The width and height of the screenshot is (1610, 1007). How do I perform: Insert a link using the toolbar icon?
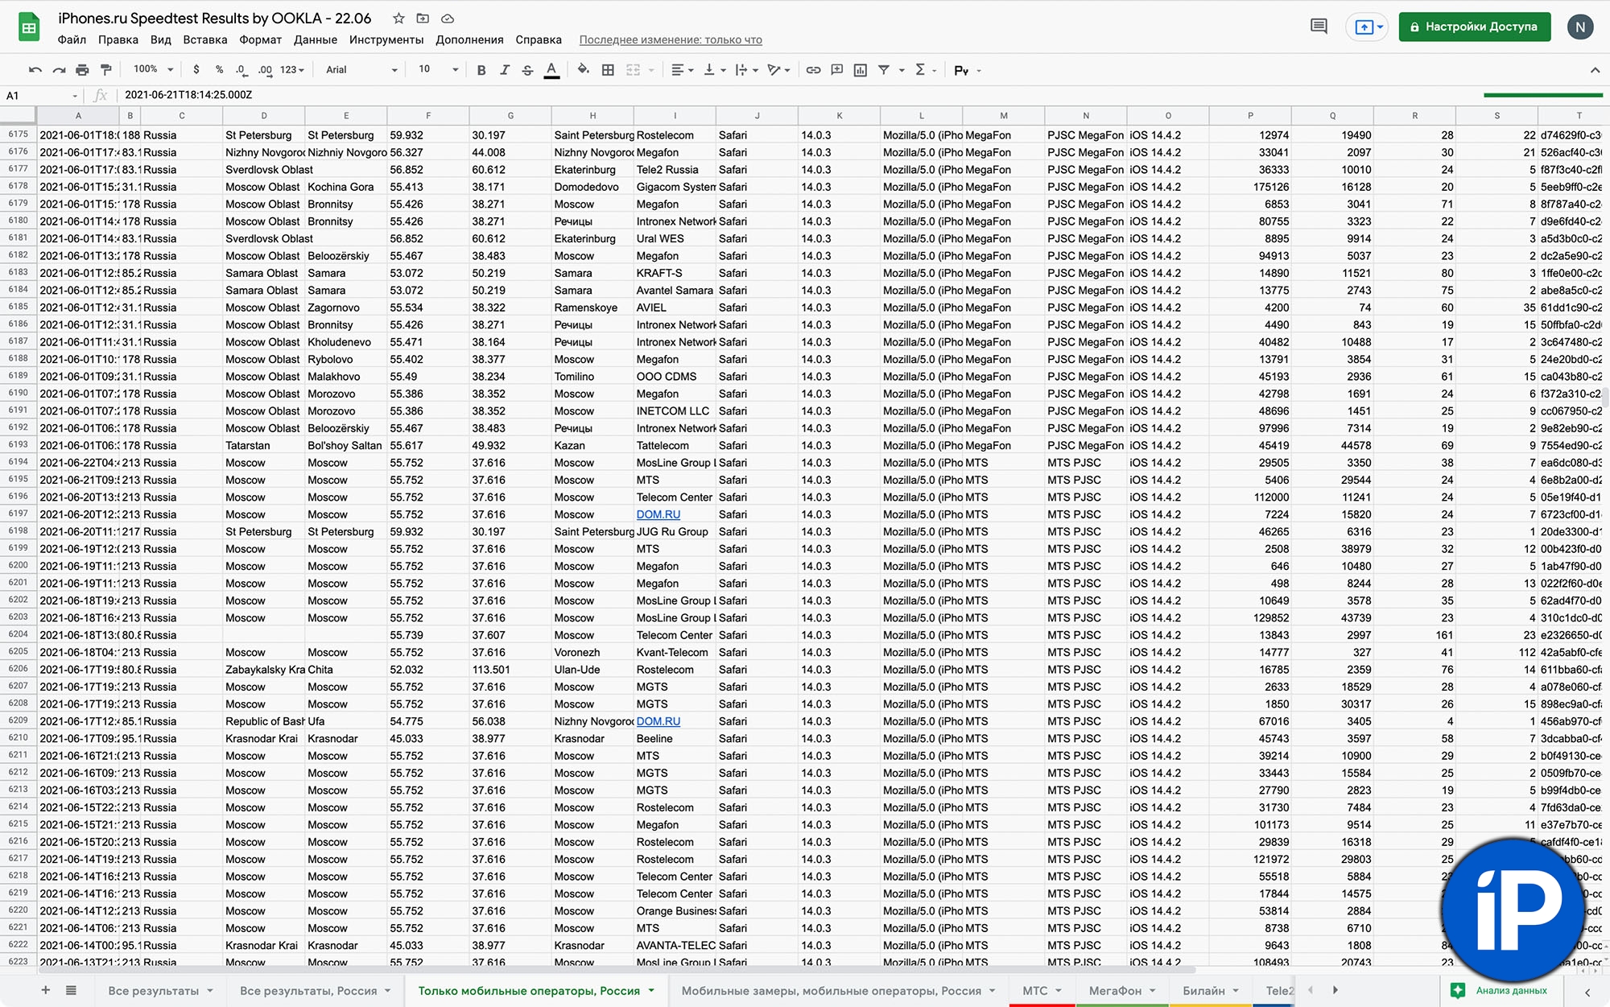pos(813,70)
